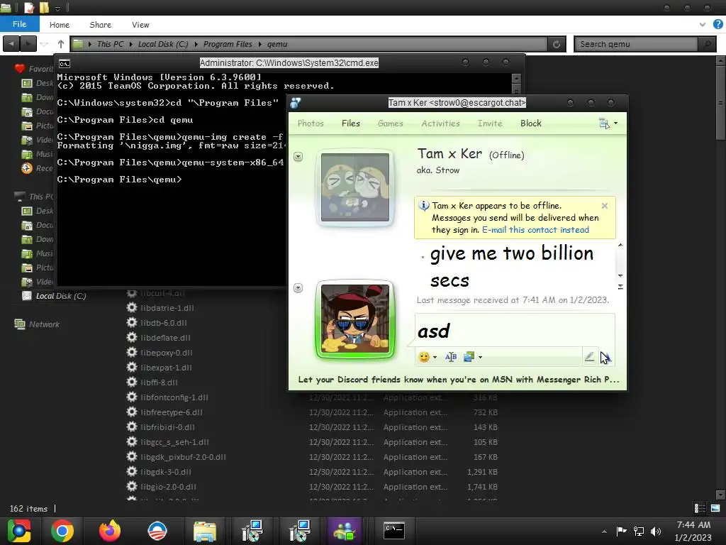Click gear icon of libexpat-1.dll
Screen dimensions: 726x545
pos(132,367)
